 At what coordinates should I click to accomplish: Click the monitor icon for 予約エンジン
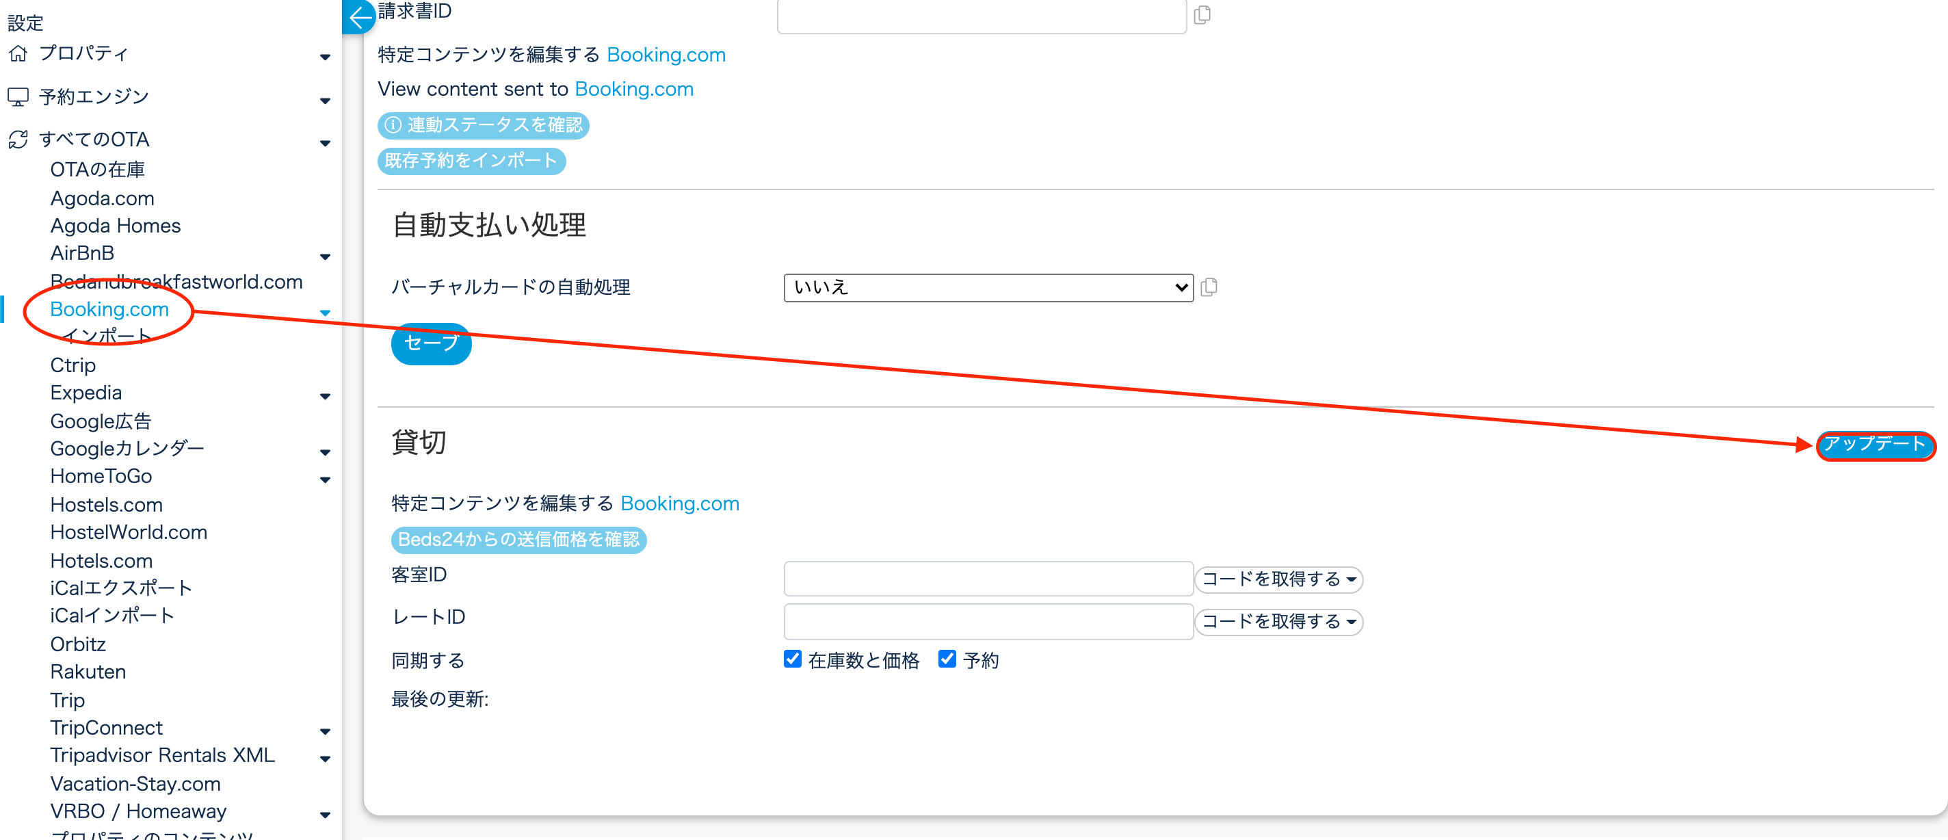click(x=18, y=96)
